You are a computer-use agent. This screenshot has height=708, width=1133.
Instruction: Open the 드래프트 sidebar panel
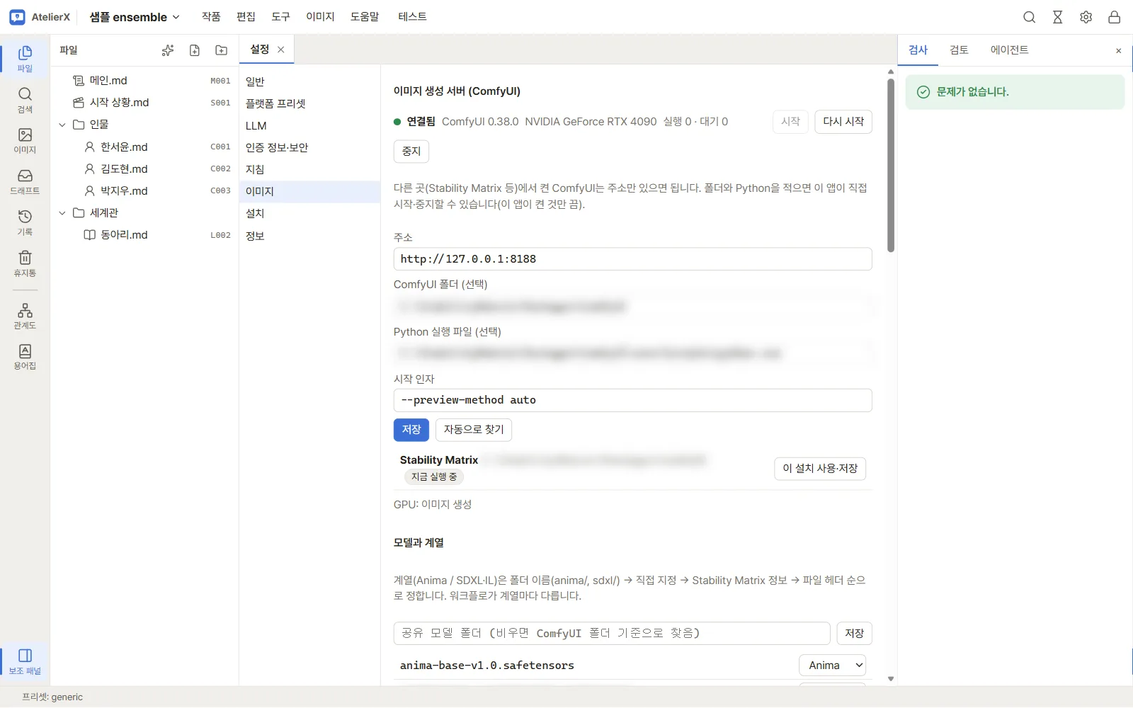[25, 181]
